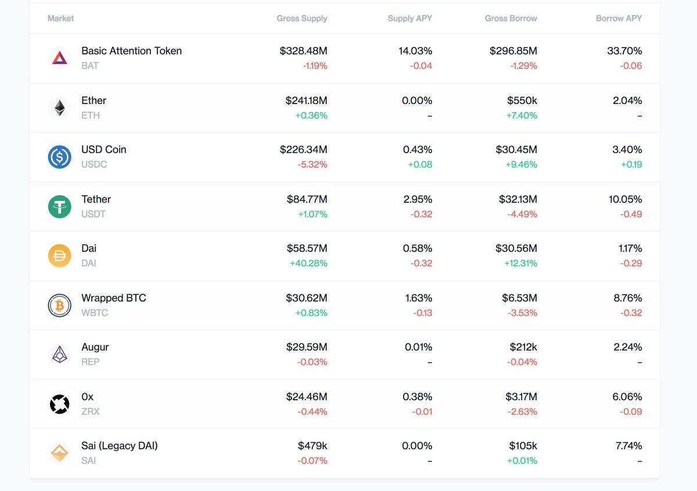697x491 pixels.
Task: Click the $328.48M gross supply value
Action: pos(303,51)
